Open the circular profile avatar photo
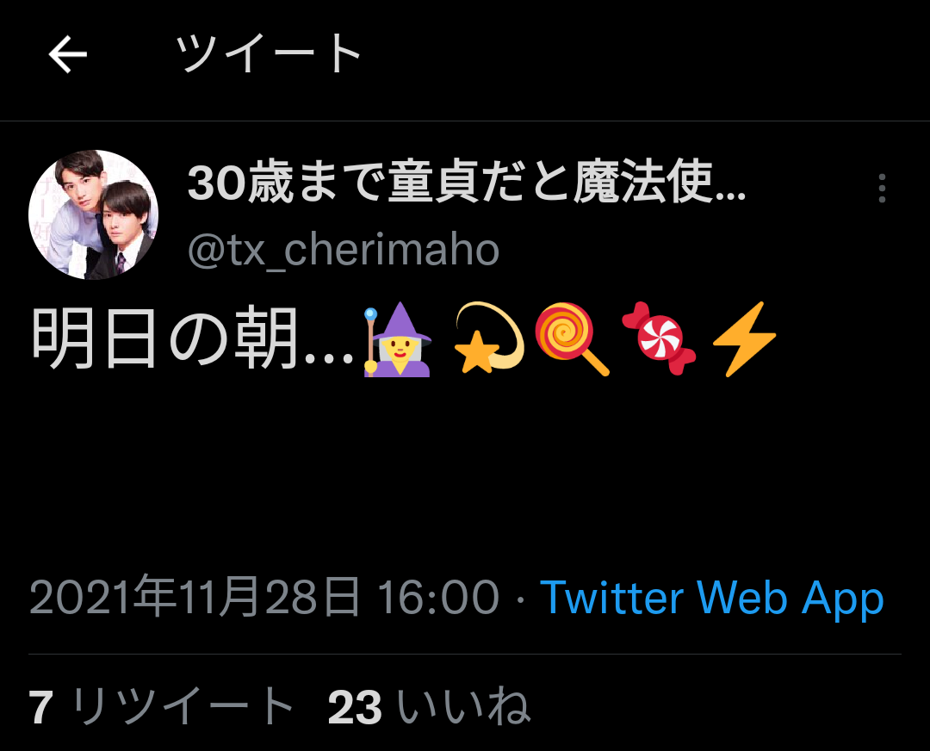The image size is (930, 751). (x=94, y=214)
